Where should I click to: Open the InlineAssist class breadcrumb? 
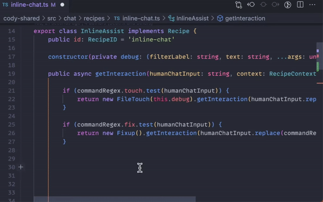pyautogui.click(x=192, y=18)
